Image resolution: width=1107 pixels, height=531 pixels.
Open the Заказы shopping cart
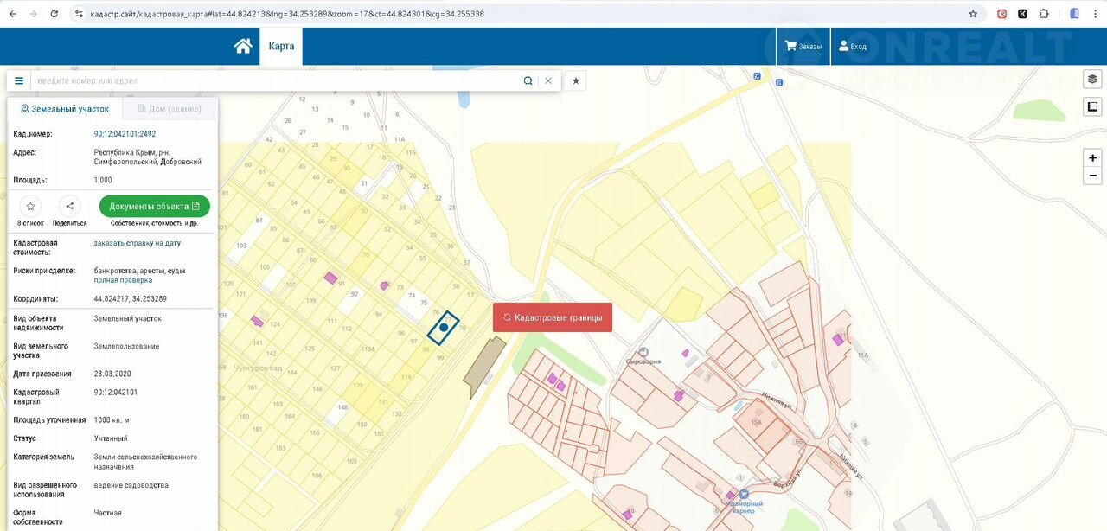(x=803, y=47)
